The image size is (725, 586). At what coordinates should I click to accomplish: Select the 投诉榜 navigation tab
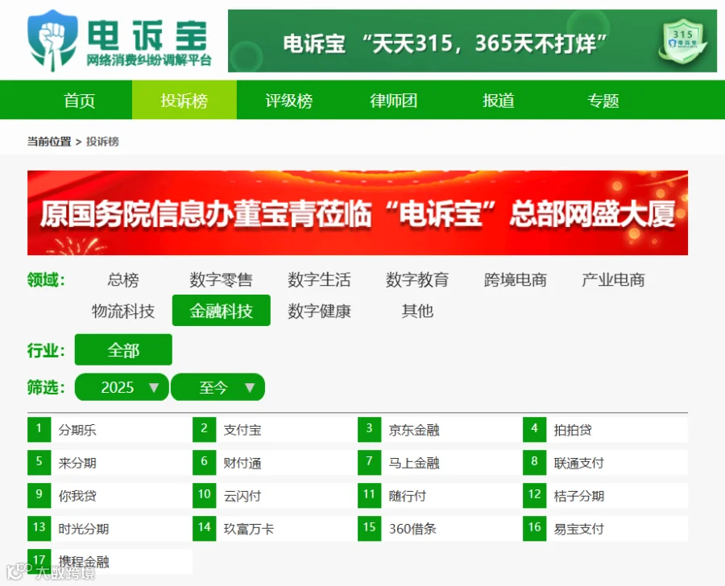[184, 100]
